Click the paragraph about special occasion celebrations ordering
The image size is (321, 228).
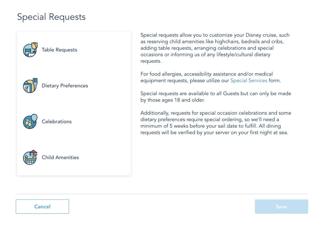[216, 123]
